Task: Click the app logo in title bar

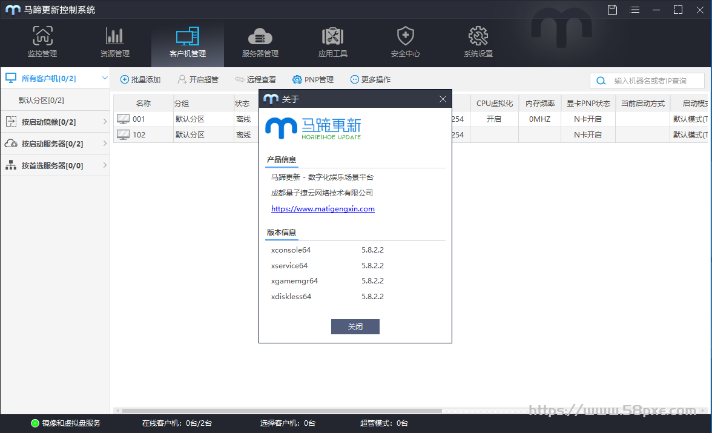Action: [x=13, y=10]
